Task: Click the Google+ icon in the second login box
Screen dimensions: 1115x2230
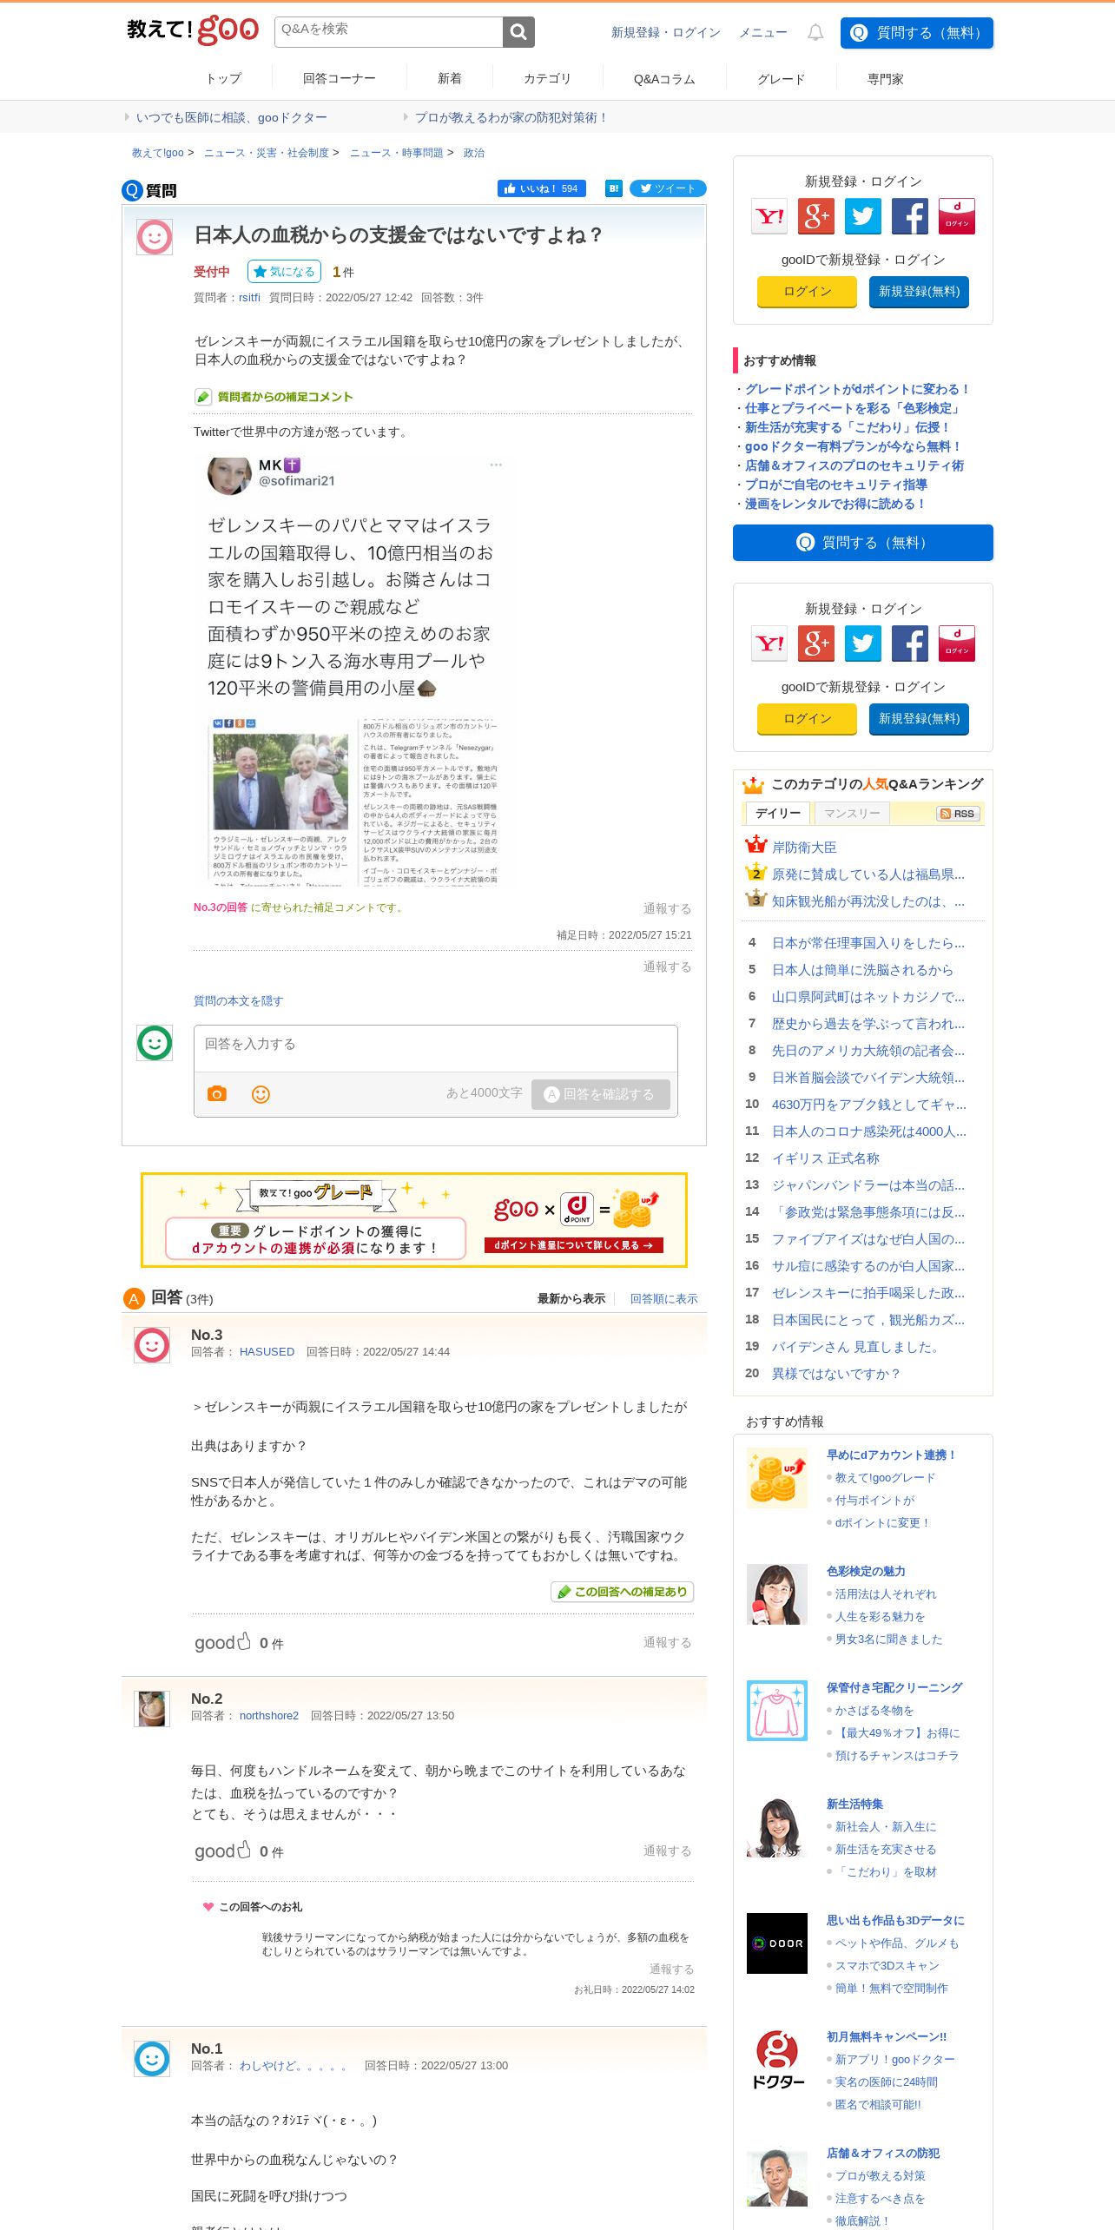Action: click(x=816, y=643)
